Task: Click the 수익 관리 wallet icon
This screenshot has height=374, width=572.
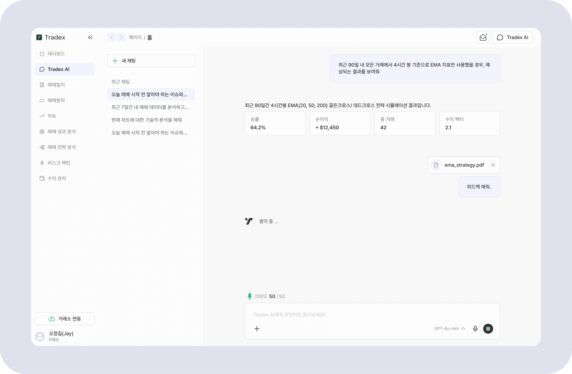Action: (42, 178)
